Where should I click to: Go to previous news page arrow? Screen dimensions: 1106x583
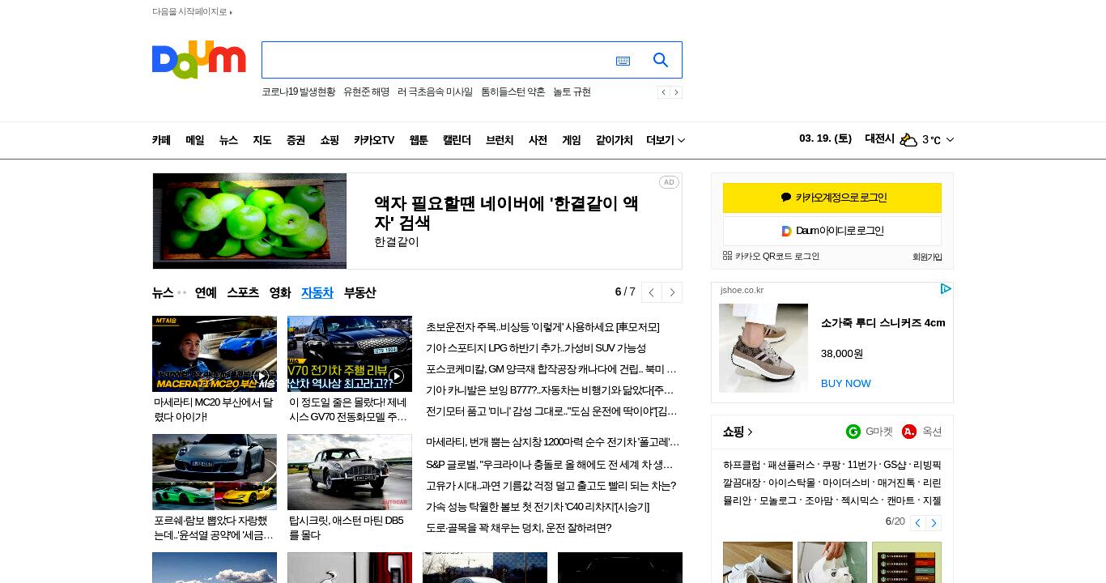(x=652, y=292)
